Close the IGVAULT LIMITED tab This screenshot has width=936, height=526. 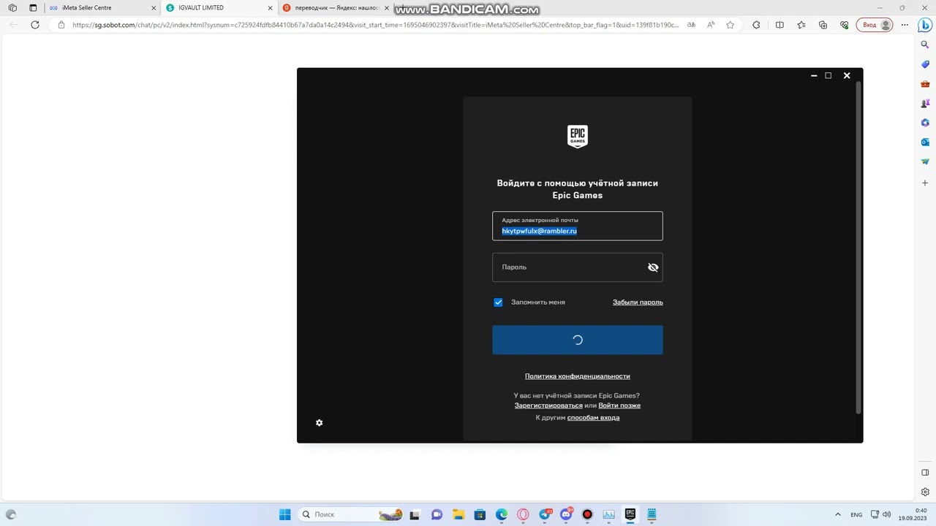pyautogui.click(x=270, y=8)
